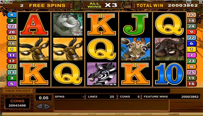
Task: Switch to Expert mode at bottom
Action: pyautogui.click(x=146, y=115)
